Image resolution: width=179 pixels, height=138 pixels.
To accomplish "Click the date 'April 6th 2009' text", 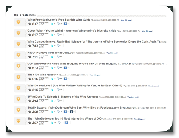I will (x=129, y=86).
